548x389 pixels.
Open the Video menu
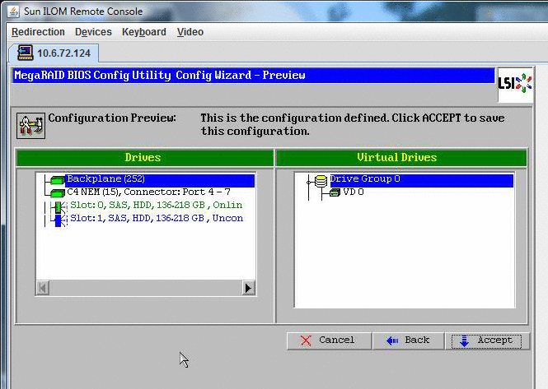(190, 32)
